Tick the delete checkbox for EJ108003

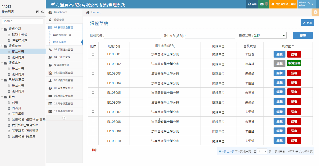[x=93, y=73]
